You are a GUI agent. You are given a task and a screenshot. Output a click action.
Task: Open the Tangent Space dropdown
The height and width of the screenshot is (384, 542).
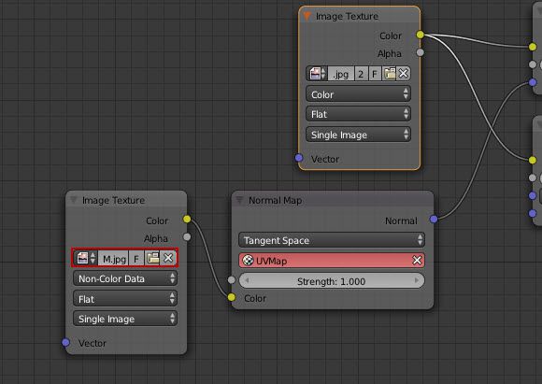pos(332,240)
